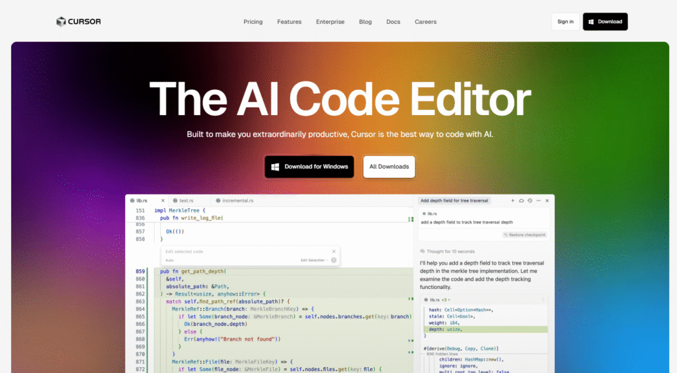Expand 'Thought for 10 seconds' section
This screenshot has width=677, height=373.
pyautogui.click(x=448, y=251)
